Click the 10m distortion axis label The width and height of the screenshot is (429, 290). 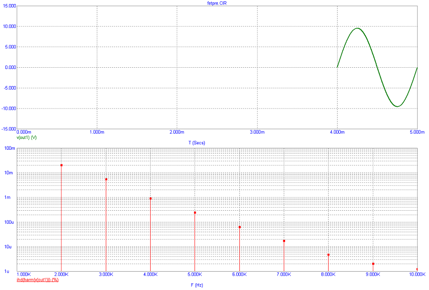coord(9,173)
